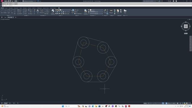Click the Match Properties tool
The width and height of the screenshot is (192, 108).
(85, 12)
